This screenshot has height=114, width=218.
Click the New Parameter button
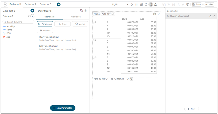63,108
